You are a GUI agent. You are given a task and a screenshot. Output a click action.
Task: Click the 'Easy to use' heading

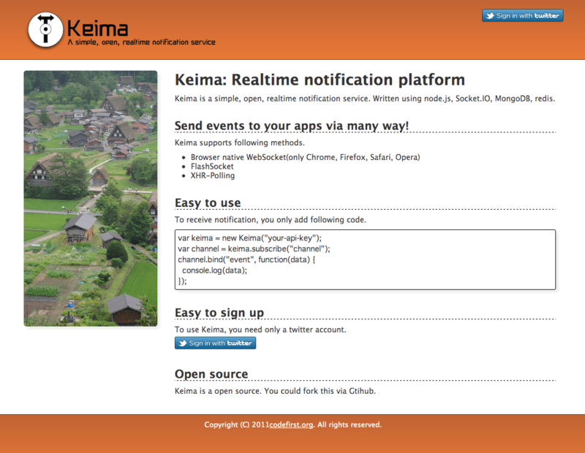point(208,203)
